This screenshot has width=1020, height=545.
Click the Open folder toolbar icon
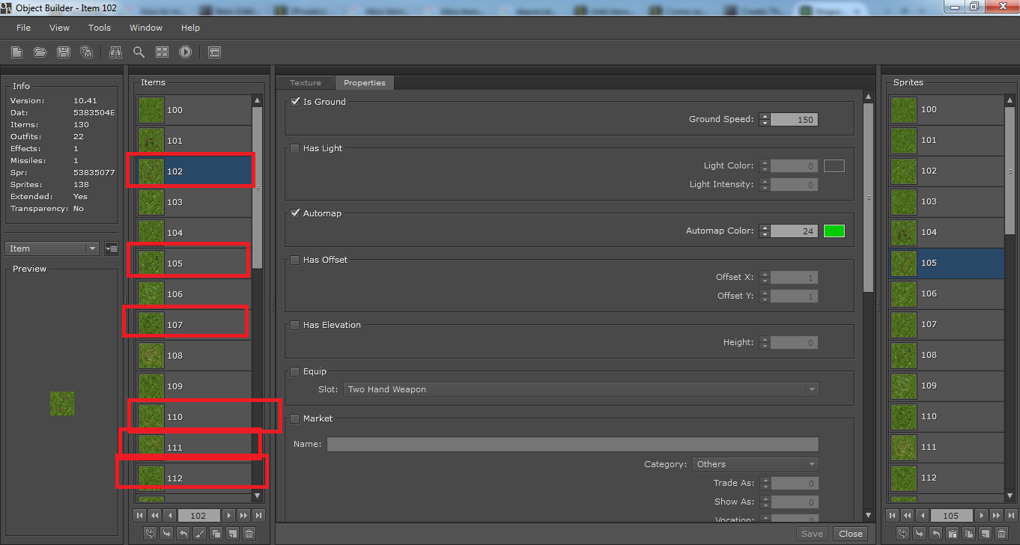pyautogui.click(x=40, y=52)
